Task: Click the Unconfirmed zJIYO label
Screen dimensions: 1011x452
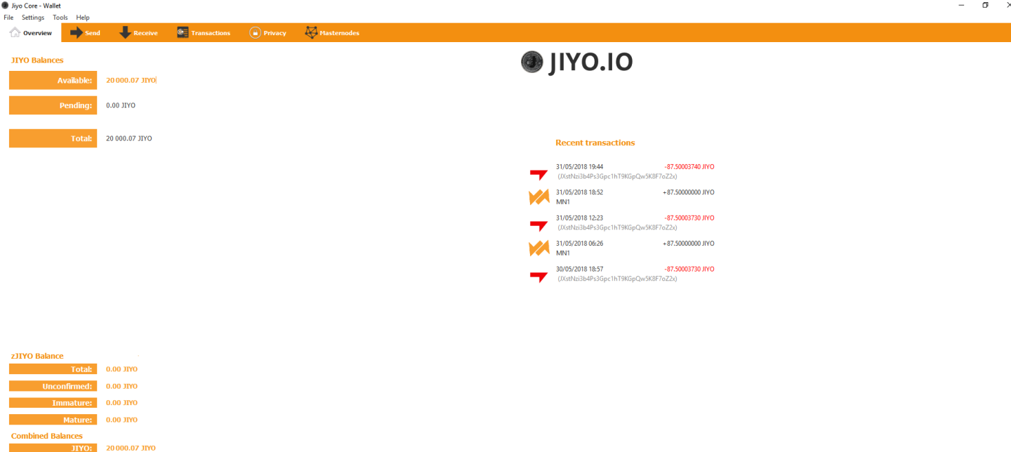Action: click(53, 386)
